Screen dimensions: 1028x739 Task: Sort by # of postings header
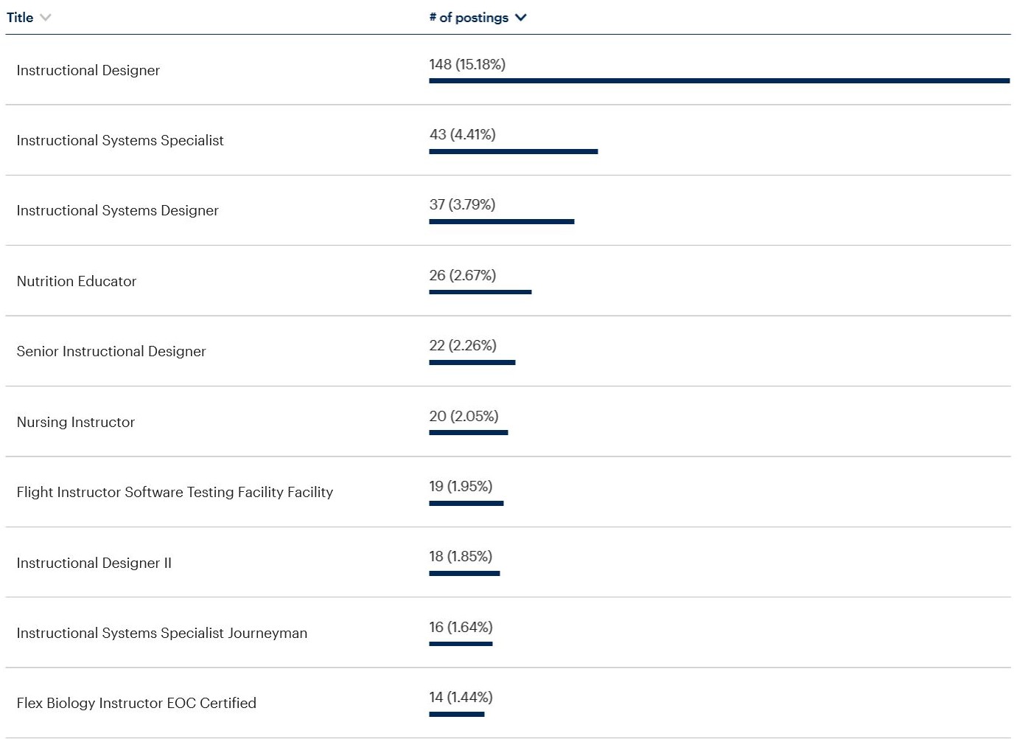click(469, 18)
